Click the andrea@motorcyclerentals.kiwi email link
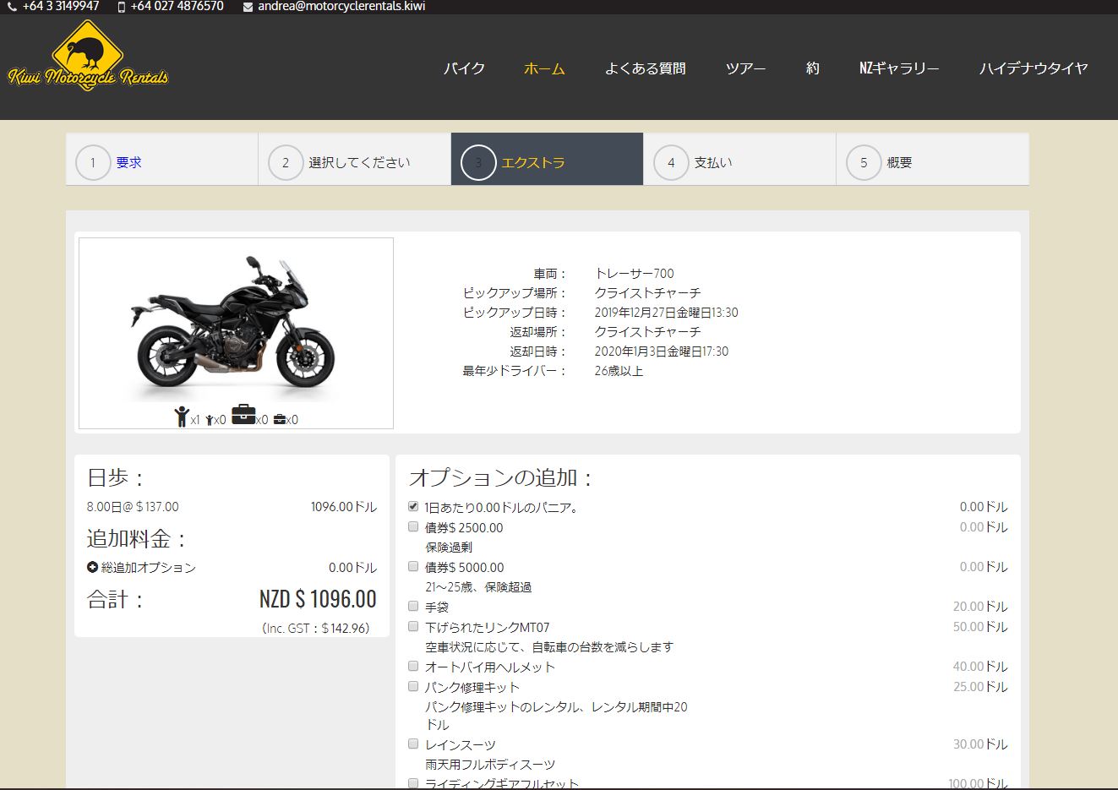The height and width of the screenshot is (790, 1118). coord(341,7)
